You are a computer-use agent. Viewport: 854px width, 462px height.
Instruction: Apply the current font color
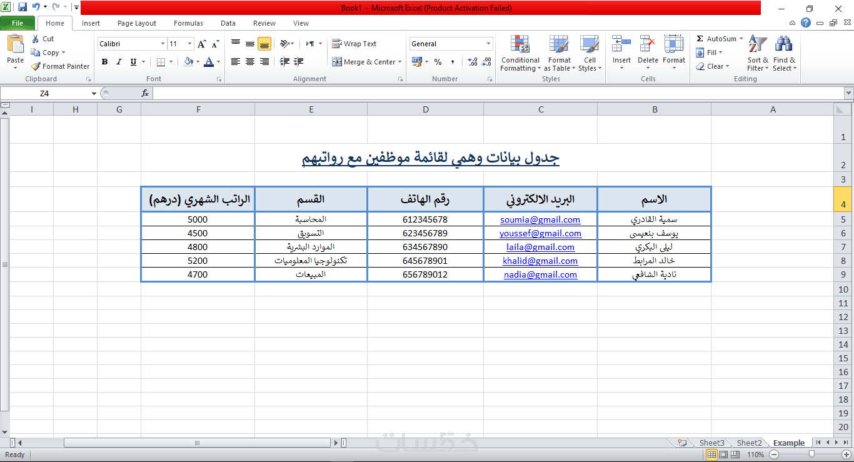pyautogui.click(x=209, y=62)
